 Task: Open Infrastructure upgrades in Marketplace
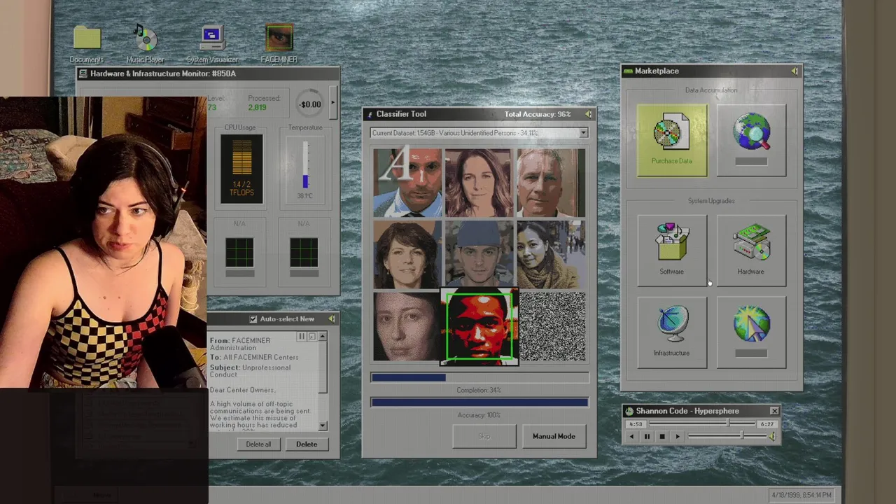pyautogui.click(x=672, y=332)
